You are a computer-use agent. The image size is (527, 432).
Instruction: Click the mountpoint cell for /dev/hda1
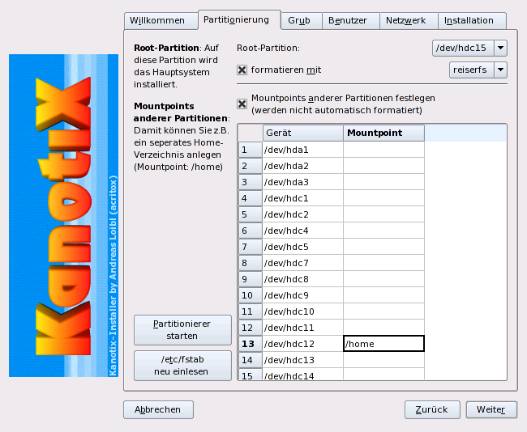(383, 150)
